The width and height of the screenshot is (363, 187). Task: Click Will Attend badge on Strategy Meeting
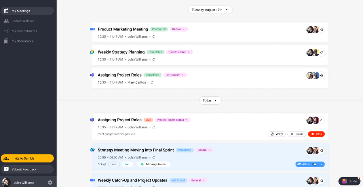(x=184, y=150)
